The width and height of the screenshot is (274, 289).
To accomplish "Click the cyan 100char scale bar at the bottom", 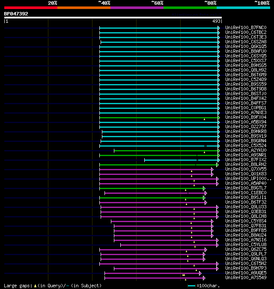I will [191, 286].
